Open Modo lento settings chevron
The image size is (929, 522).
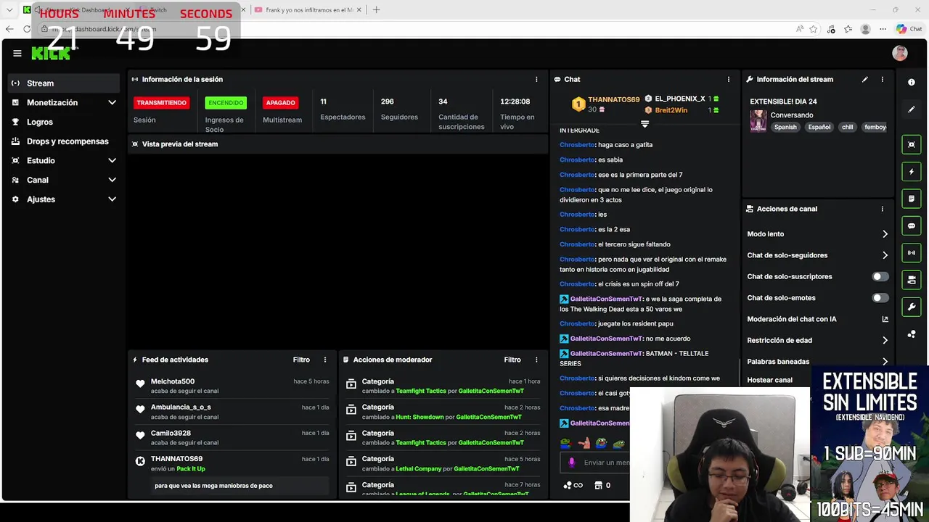tap(885, 234)
